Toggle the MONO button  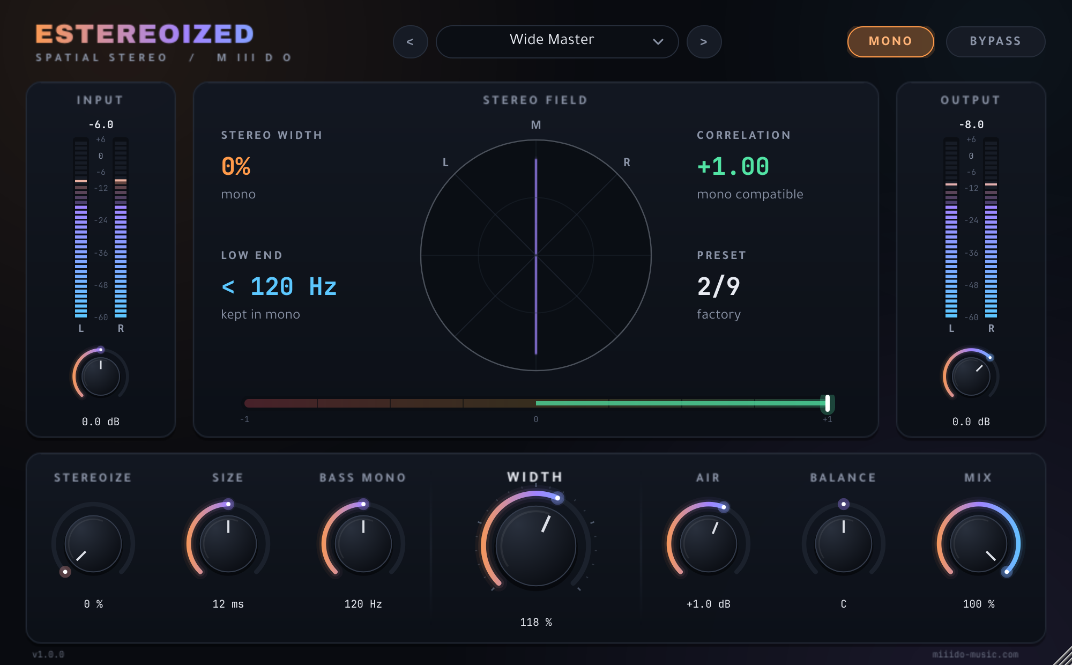[x=890, y=41]
